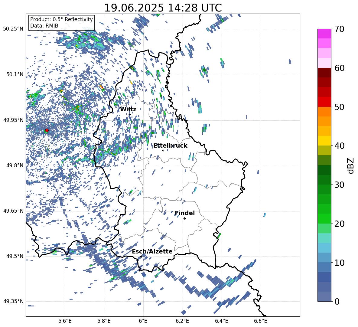
Task: Click the red radar location marker
Action: [x=47, y=130]
